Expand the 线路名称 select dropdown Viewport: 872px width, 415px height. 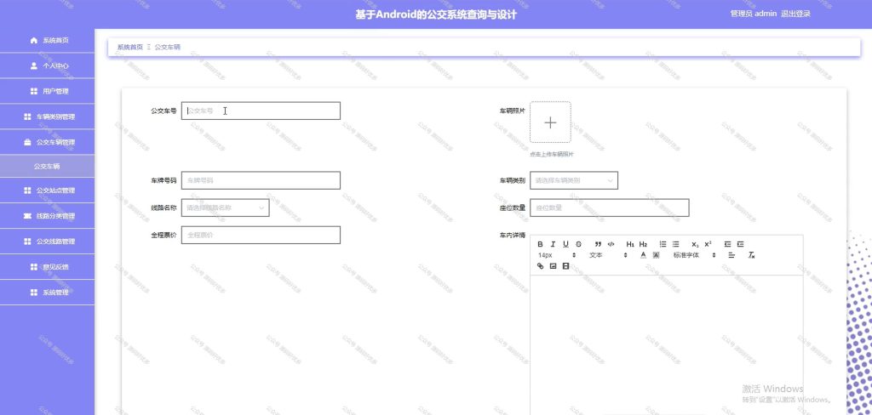point(225,207)
